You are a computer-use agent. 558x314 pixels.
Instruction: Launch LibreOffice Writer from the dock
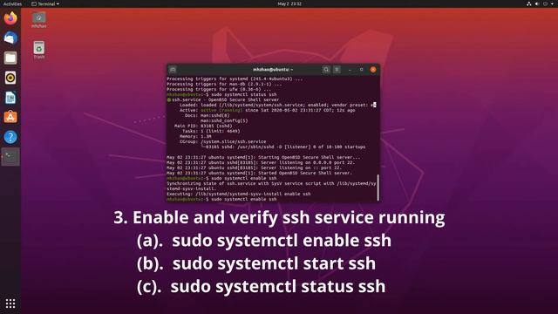pyautogui.click(x=10, y=98)
